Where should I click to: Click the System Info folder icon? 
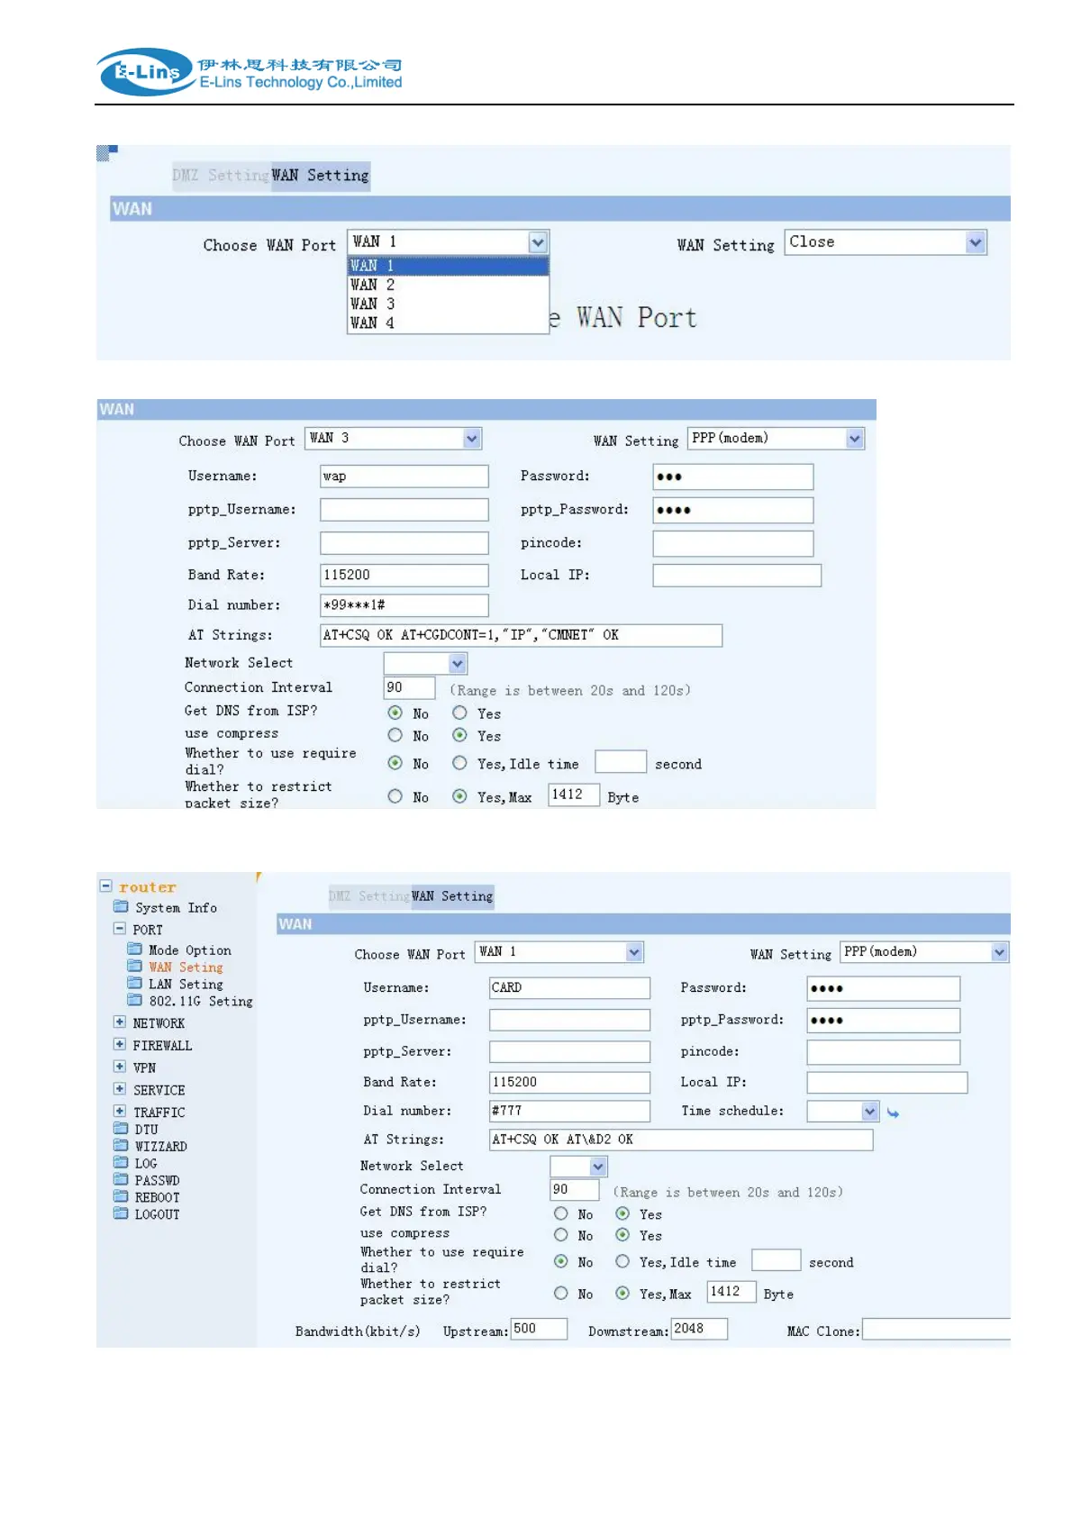pyautogui.click(x=121, y=906)
